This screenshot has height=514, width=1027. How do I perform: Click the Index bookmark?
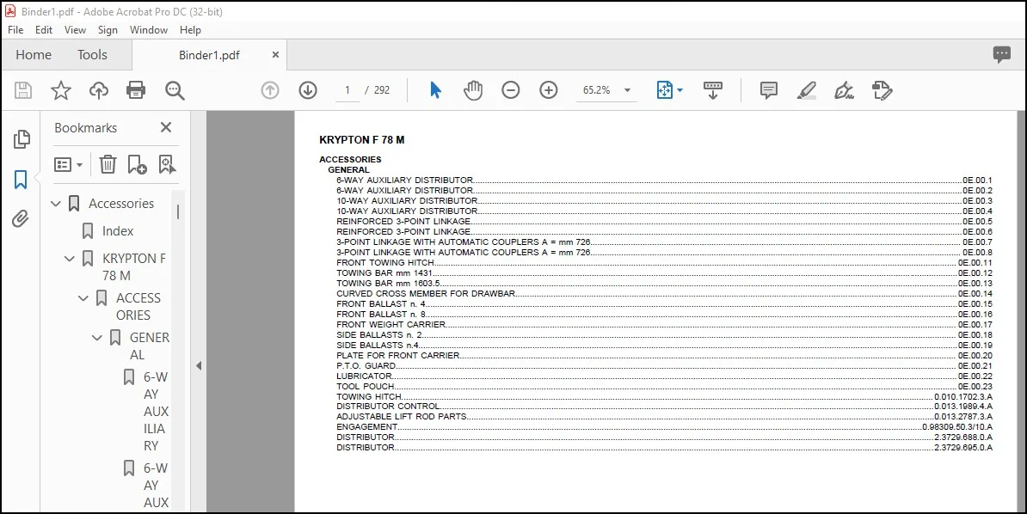[118, 231]
